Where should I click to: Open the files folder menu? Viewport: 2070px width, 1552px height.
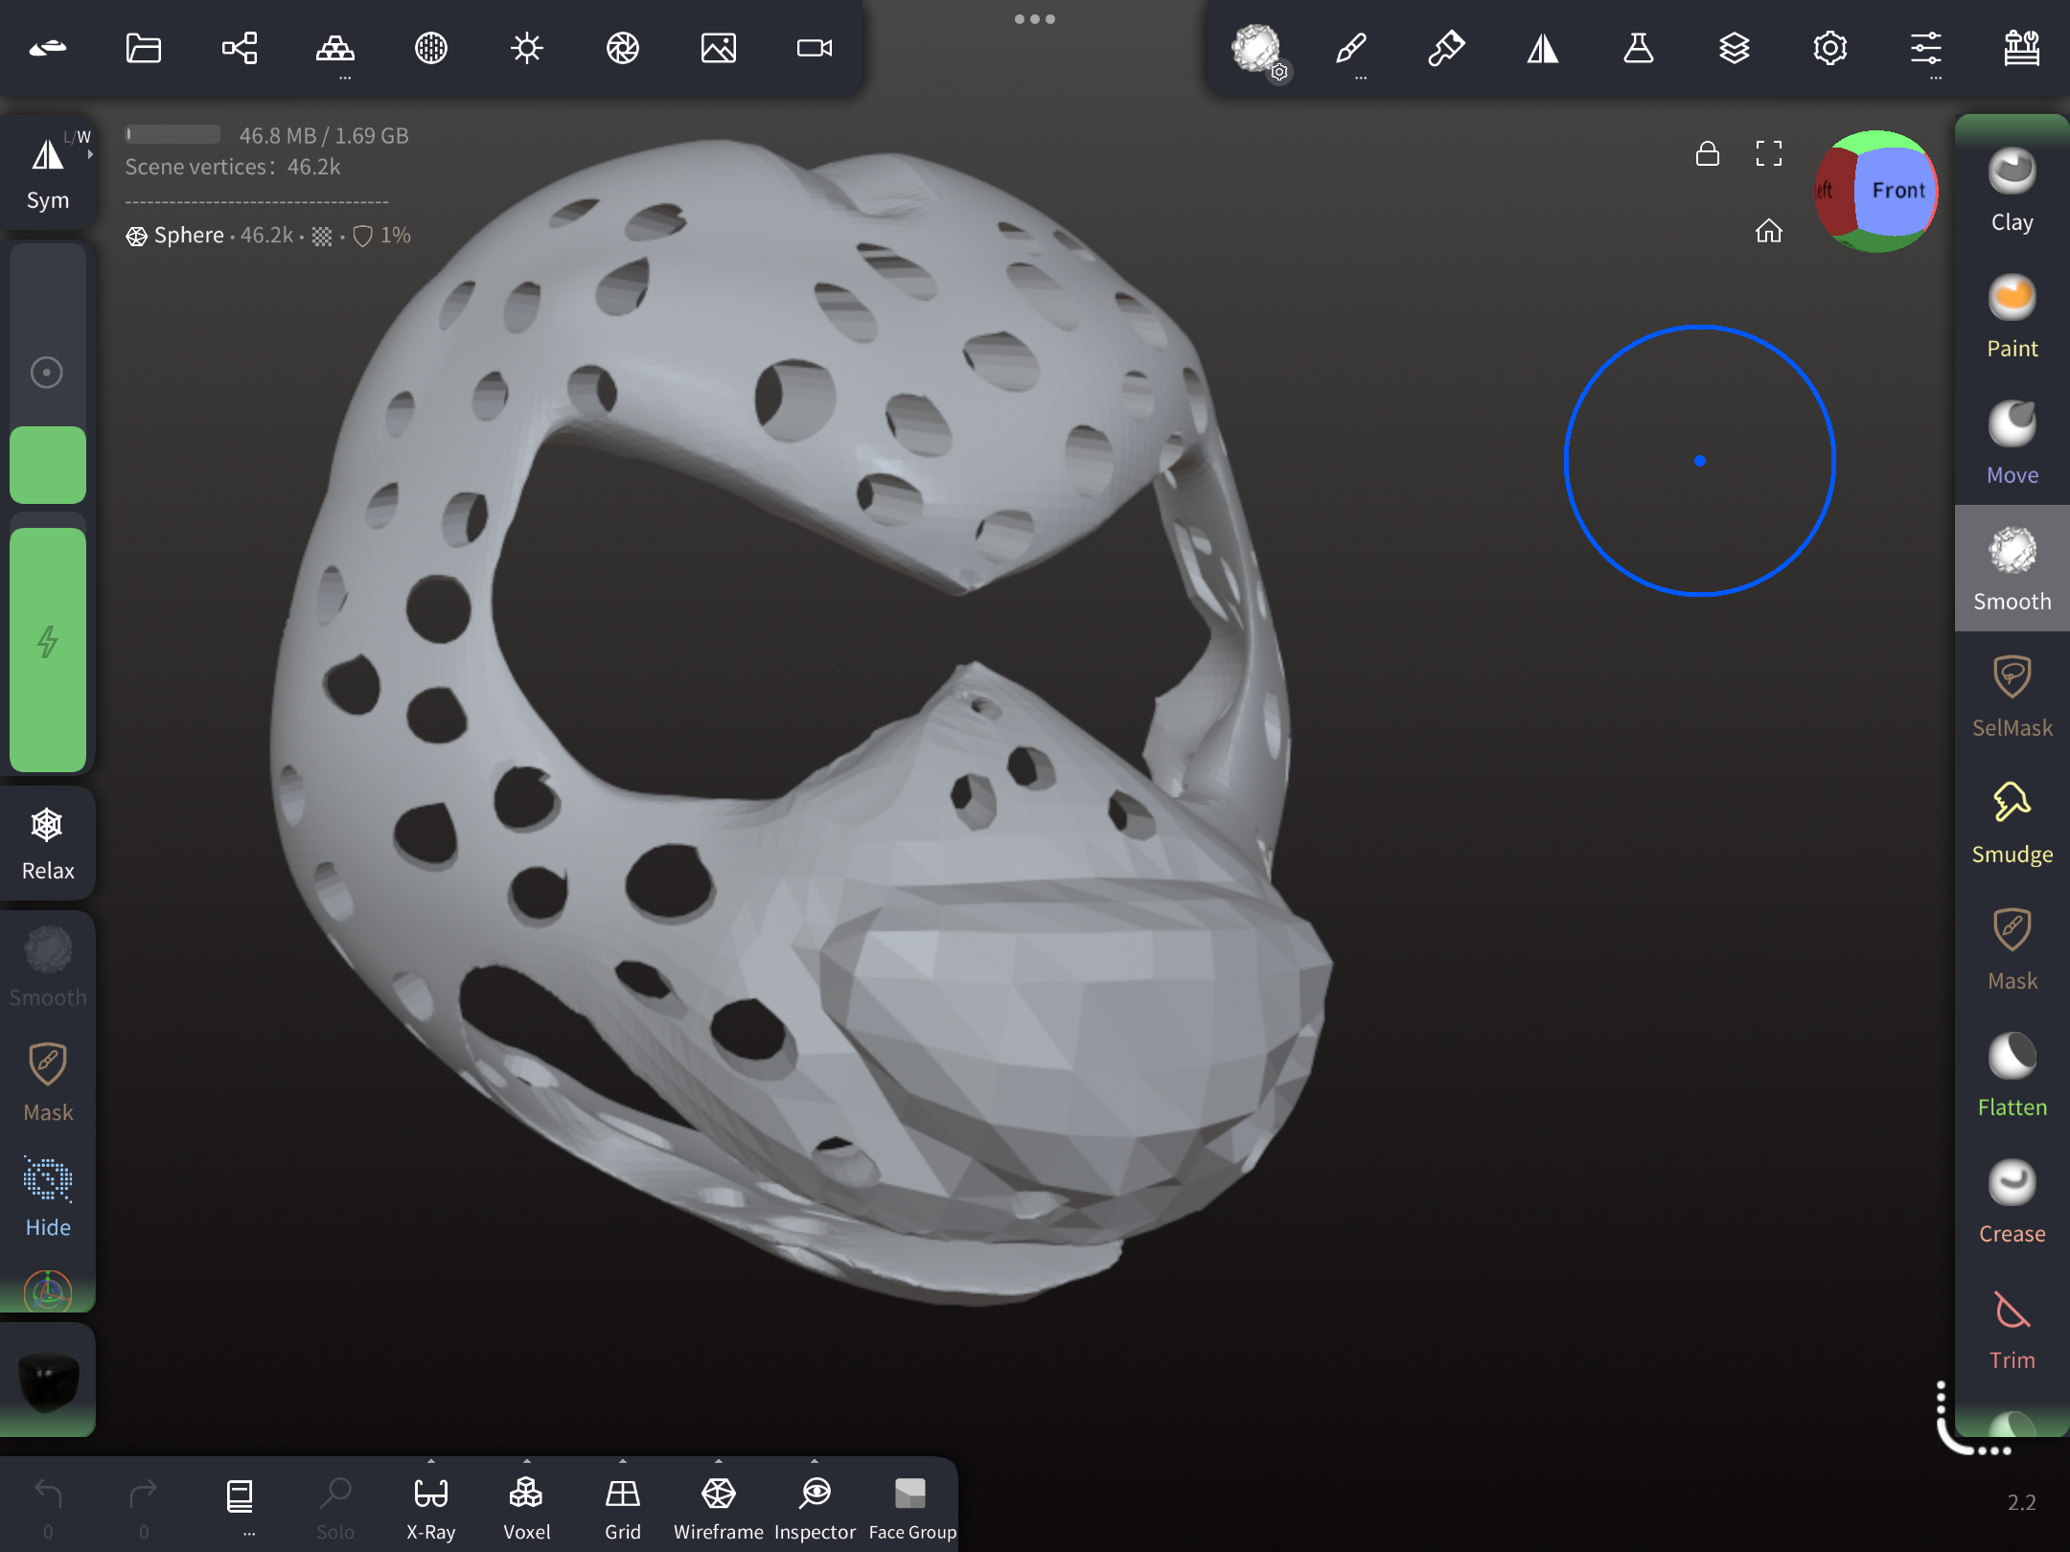click(x=144, y=48)
